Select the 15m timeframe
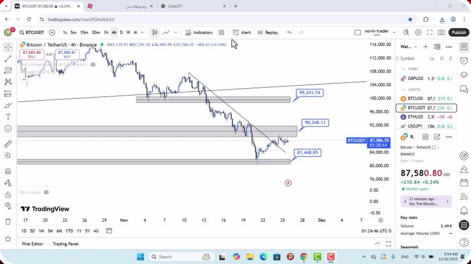471x264 pixels. 84,33
